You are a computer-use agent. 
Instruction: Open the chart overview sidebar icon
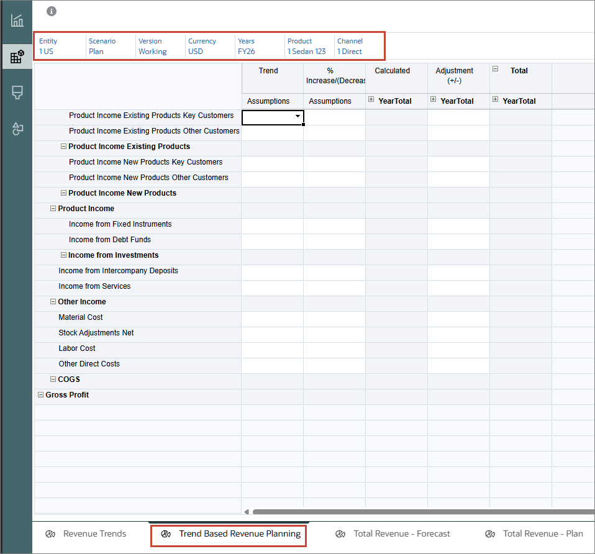click(x=17, y=20)
